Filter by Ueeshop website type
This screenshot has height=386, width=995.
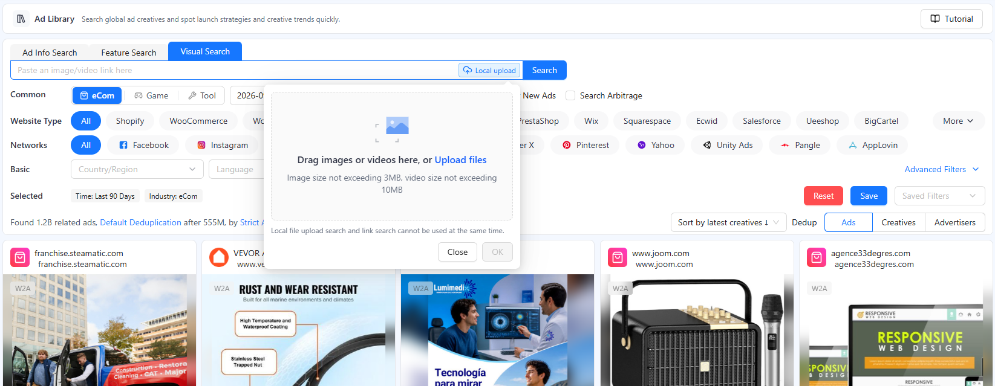[x=823, y=121]
